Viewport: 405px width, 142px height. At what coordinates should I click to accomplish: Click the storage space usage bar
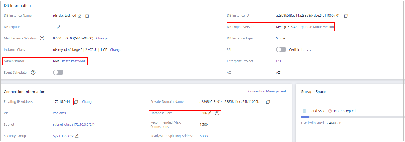tap(353, 117)
